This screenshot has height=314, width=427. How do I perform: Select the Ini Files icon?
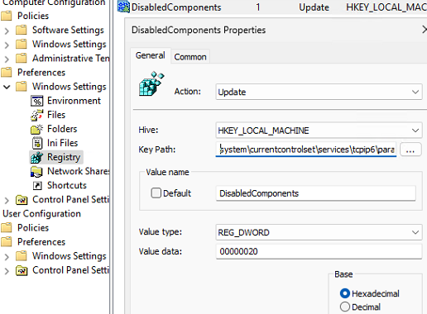37,143
